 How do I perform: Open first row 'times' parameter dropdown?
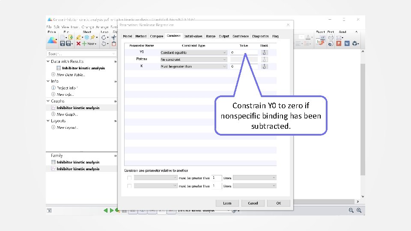tap(254, 178)
